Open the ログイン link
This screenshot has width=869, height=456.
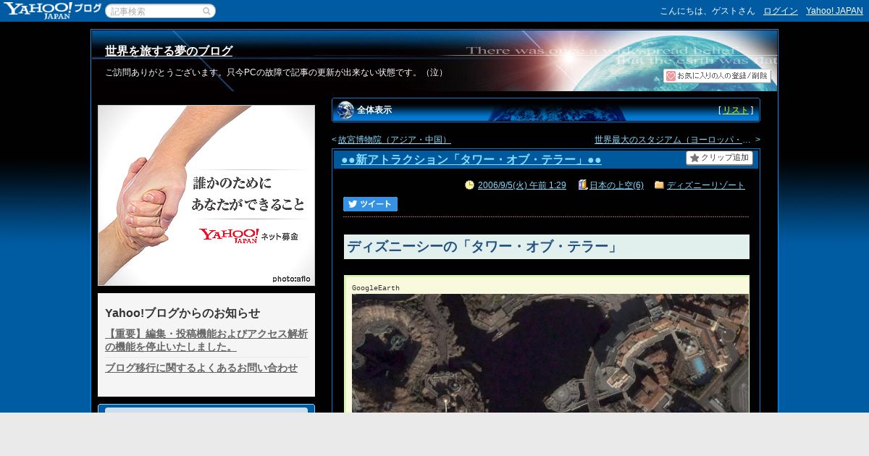tap(781, 11)
